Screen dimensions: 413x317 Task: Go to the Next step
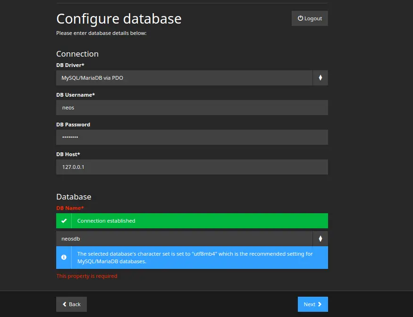point(312,304)
